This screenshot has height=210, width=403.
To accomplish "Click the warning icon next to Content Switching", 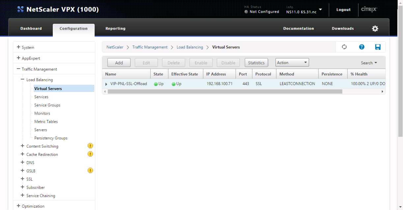I will coord(90,146).
